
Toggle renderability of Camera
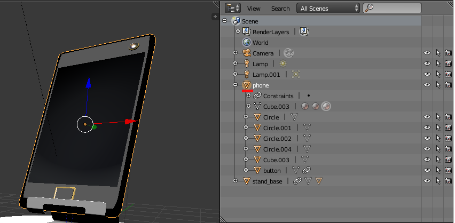pyautogui.click(x=449, y=53)
